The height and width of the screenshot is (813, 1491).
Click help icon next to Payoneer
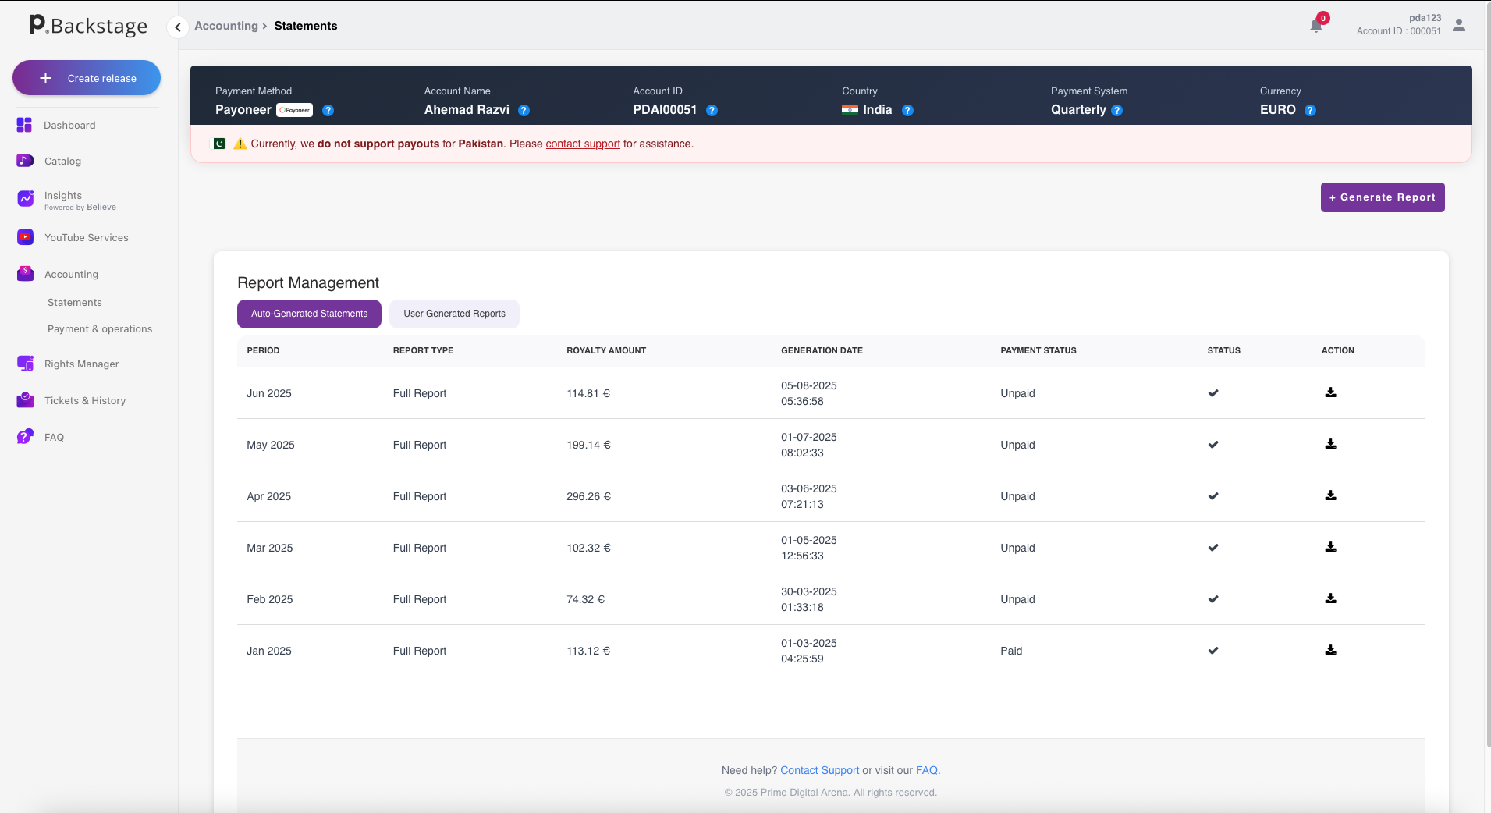coord(328,111)
